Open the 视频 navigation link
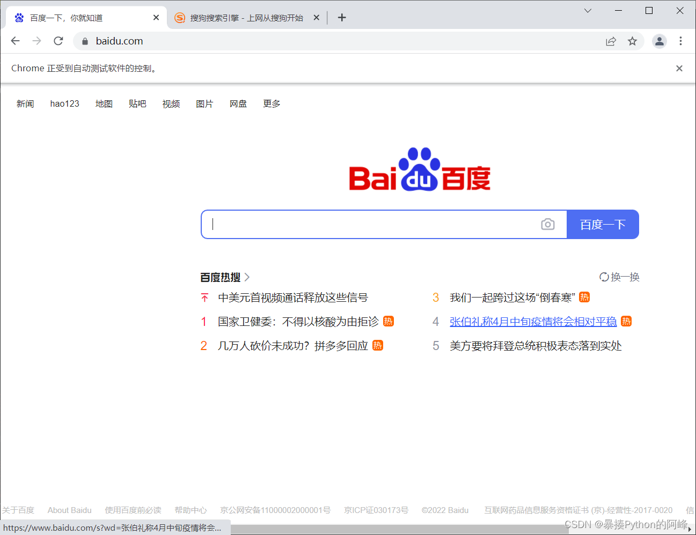The height and width of the screenshot is (535, 696). tap(171, 103)
